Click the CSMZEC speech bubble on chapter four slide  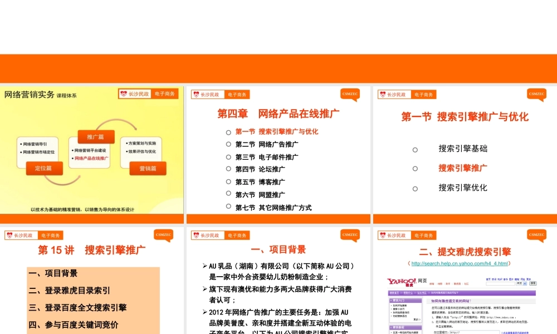pos(350,94)
